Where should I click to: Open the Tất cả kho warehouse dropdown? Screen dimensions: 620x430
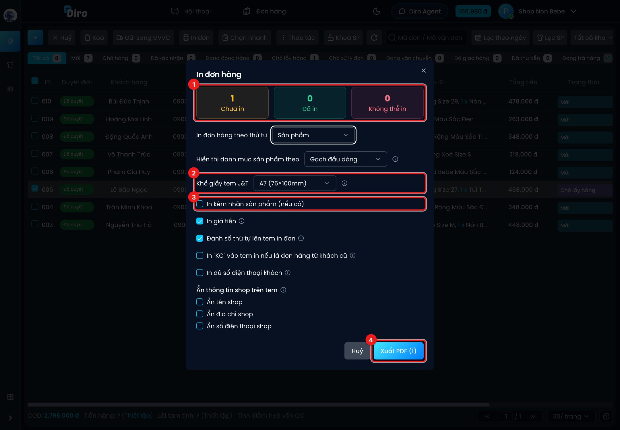(x=592, y=38)
